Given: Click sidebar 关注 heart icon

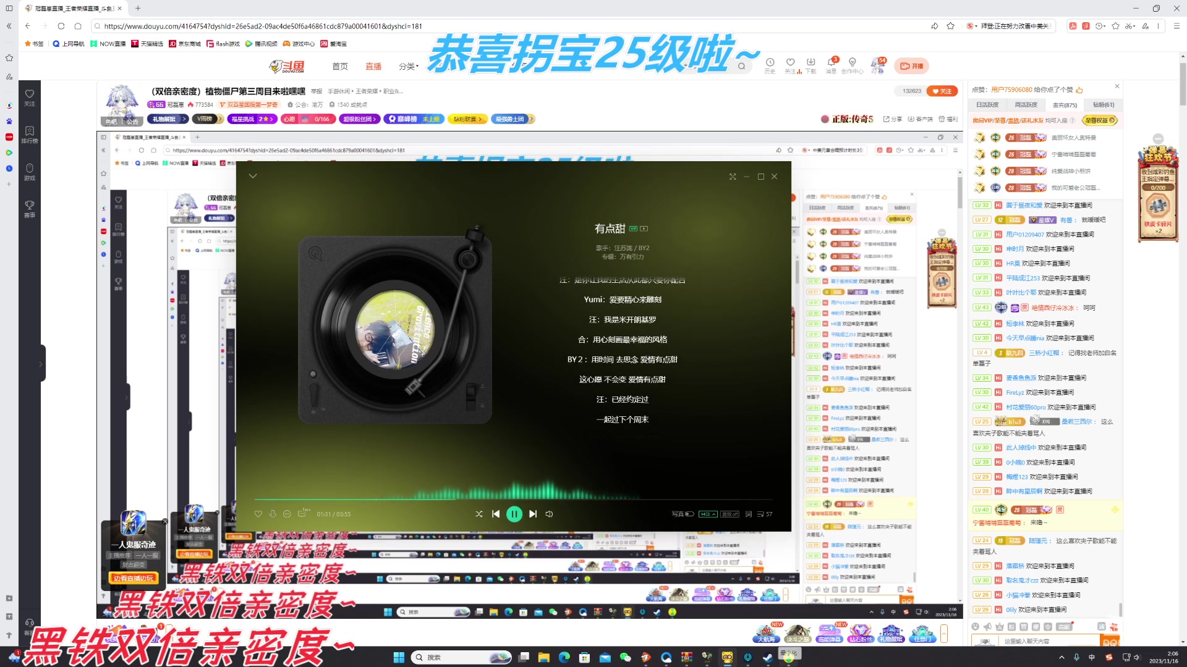Looking at the screenshot, I should pos(29,97).
